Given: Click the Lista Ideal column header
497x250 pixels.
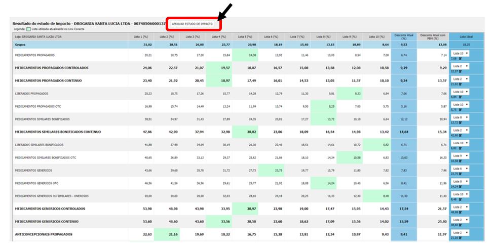Looking at the screenshot, I should [466, 37].
